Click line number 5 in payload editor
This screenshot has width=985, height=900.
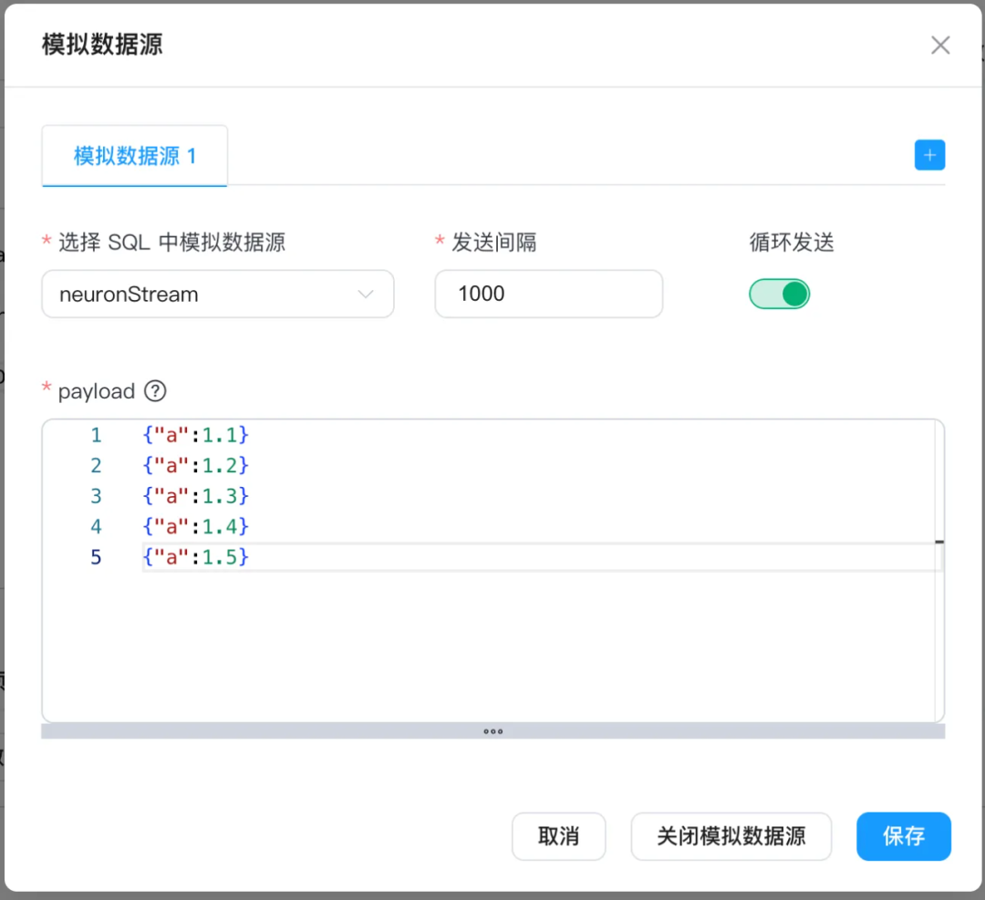[x=96, y=556]
